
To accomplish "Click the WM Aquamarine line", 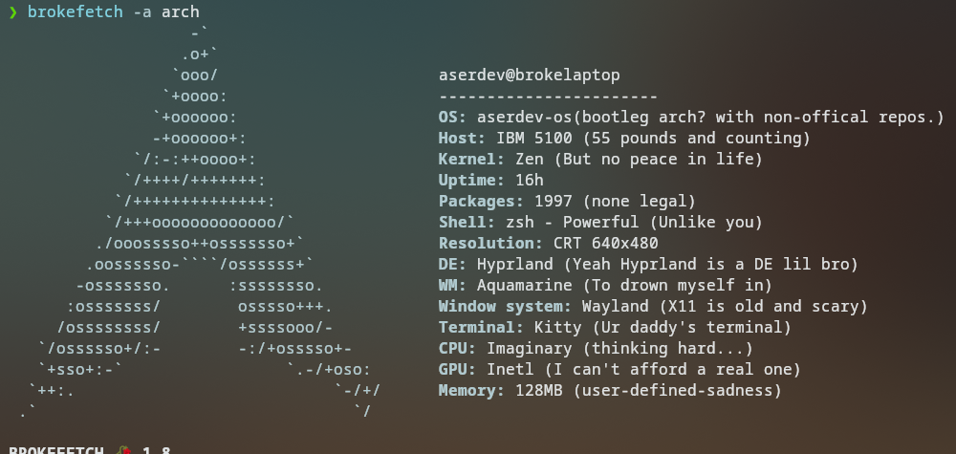I will pos(605,285).
